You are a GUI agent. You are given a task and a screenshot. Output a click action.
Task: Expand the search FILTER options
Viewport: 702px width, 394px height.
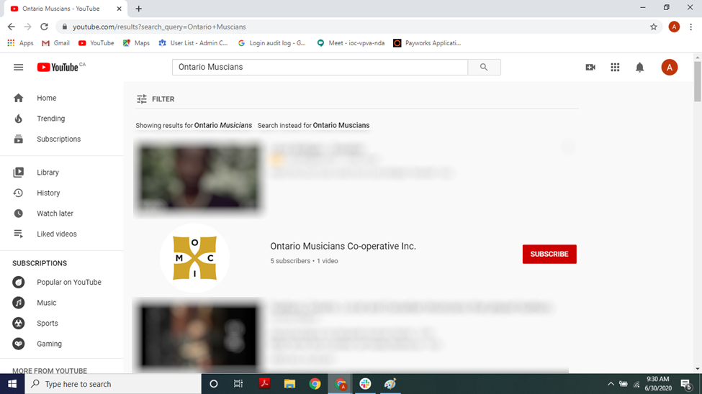point(156,98)
